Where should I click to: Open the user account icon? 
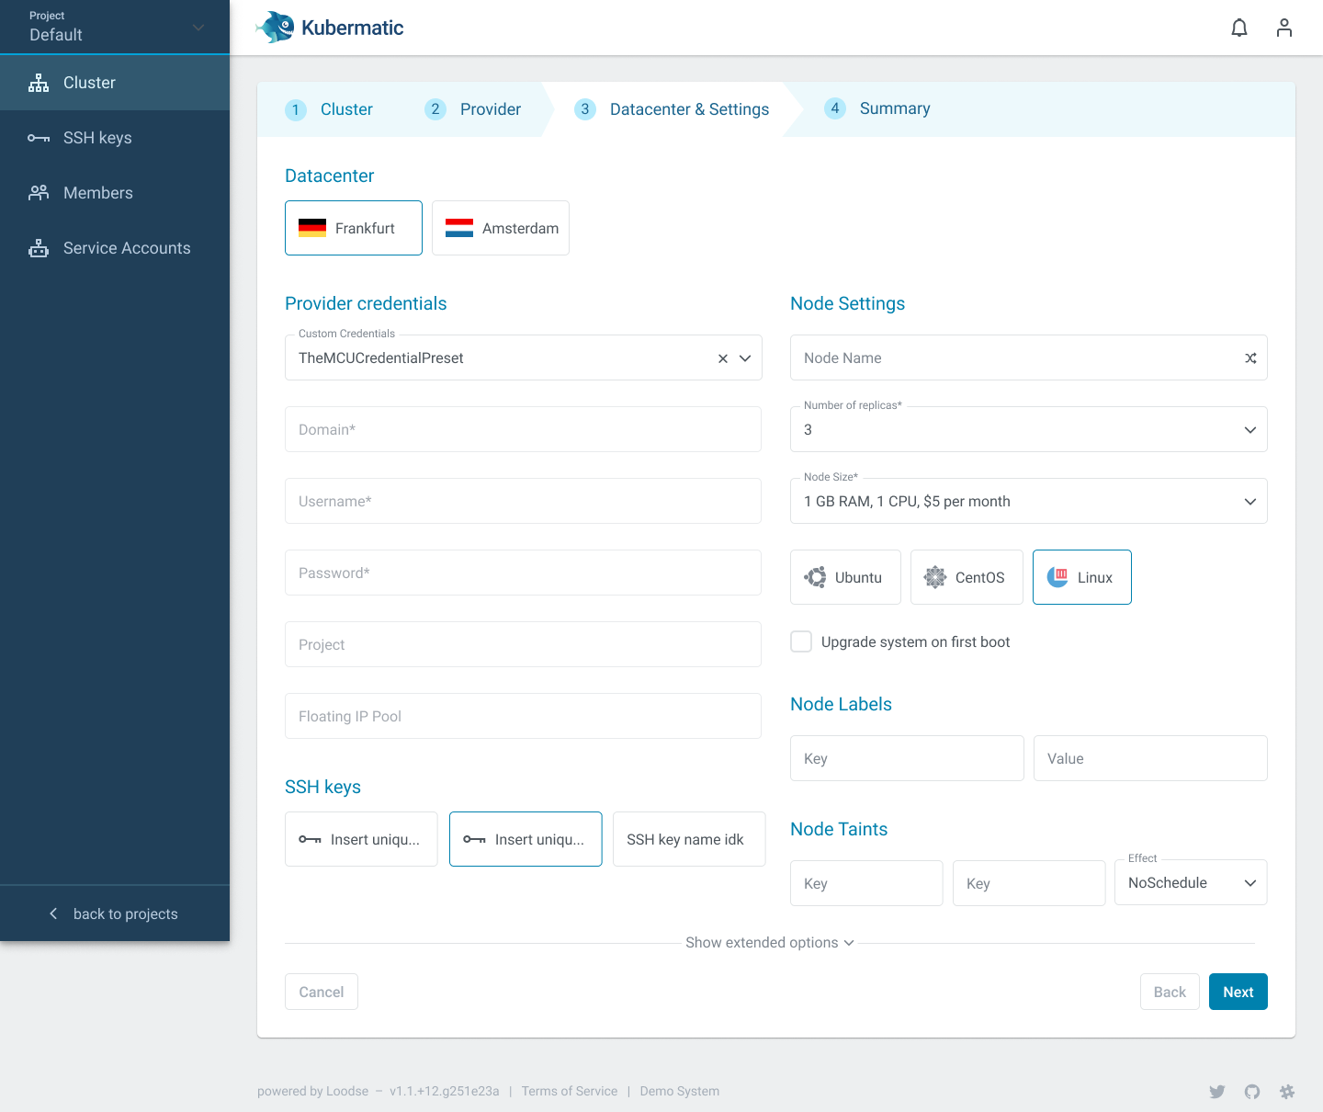click(x=1283, y=28)
